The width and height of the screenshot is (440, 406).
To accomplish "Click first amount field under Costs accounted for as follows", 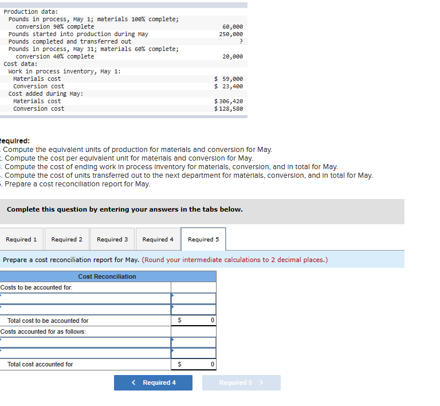I will coord(194,342).
